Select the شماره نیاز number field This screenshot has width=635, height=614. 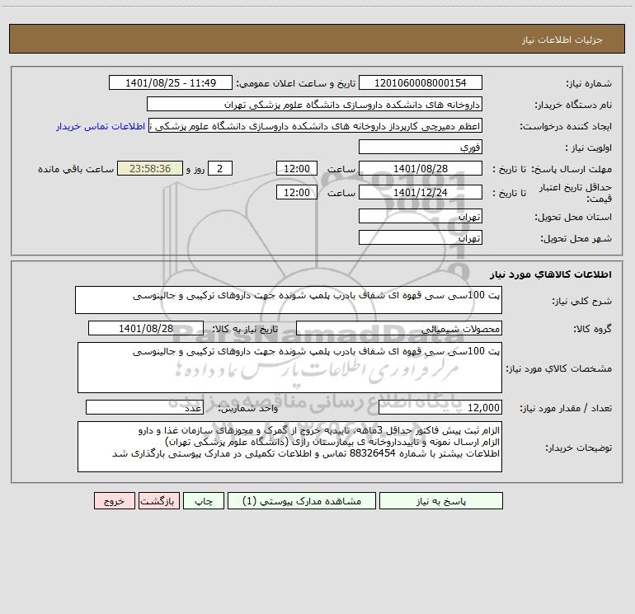click(x=421, y=82)
